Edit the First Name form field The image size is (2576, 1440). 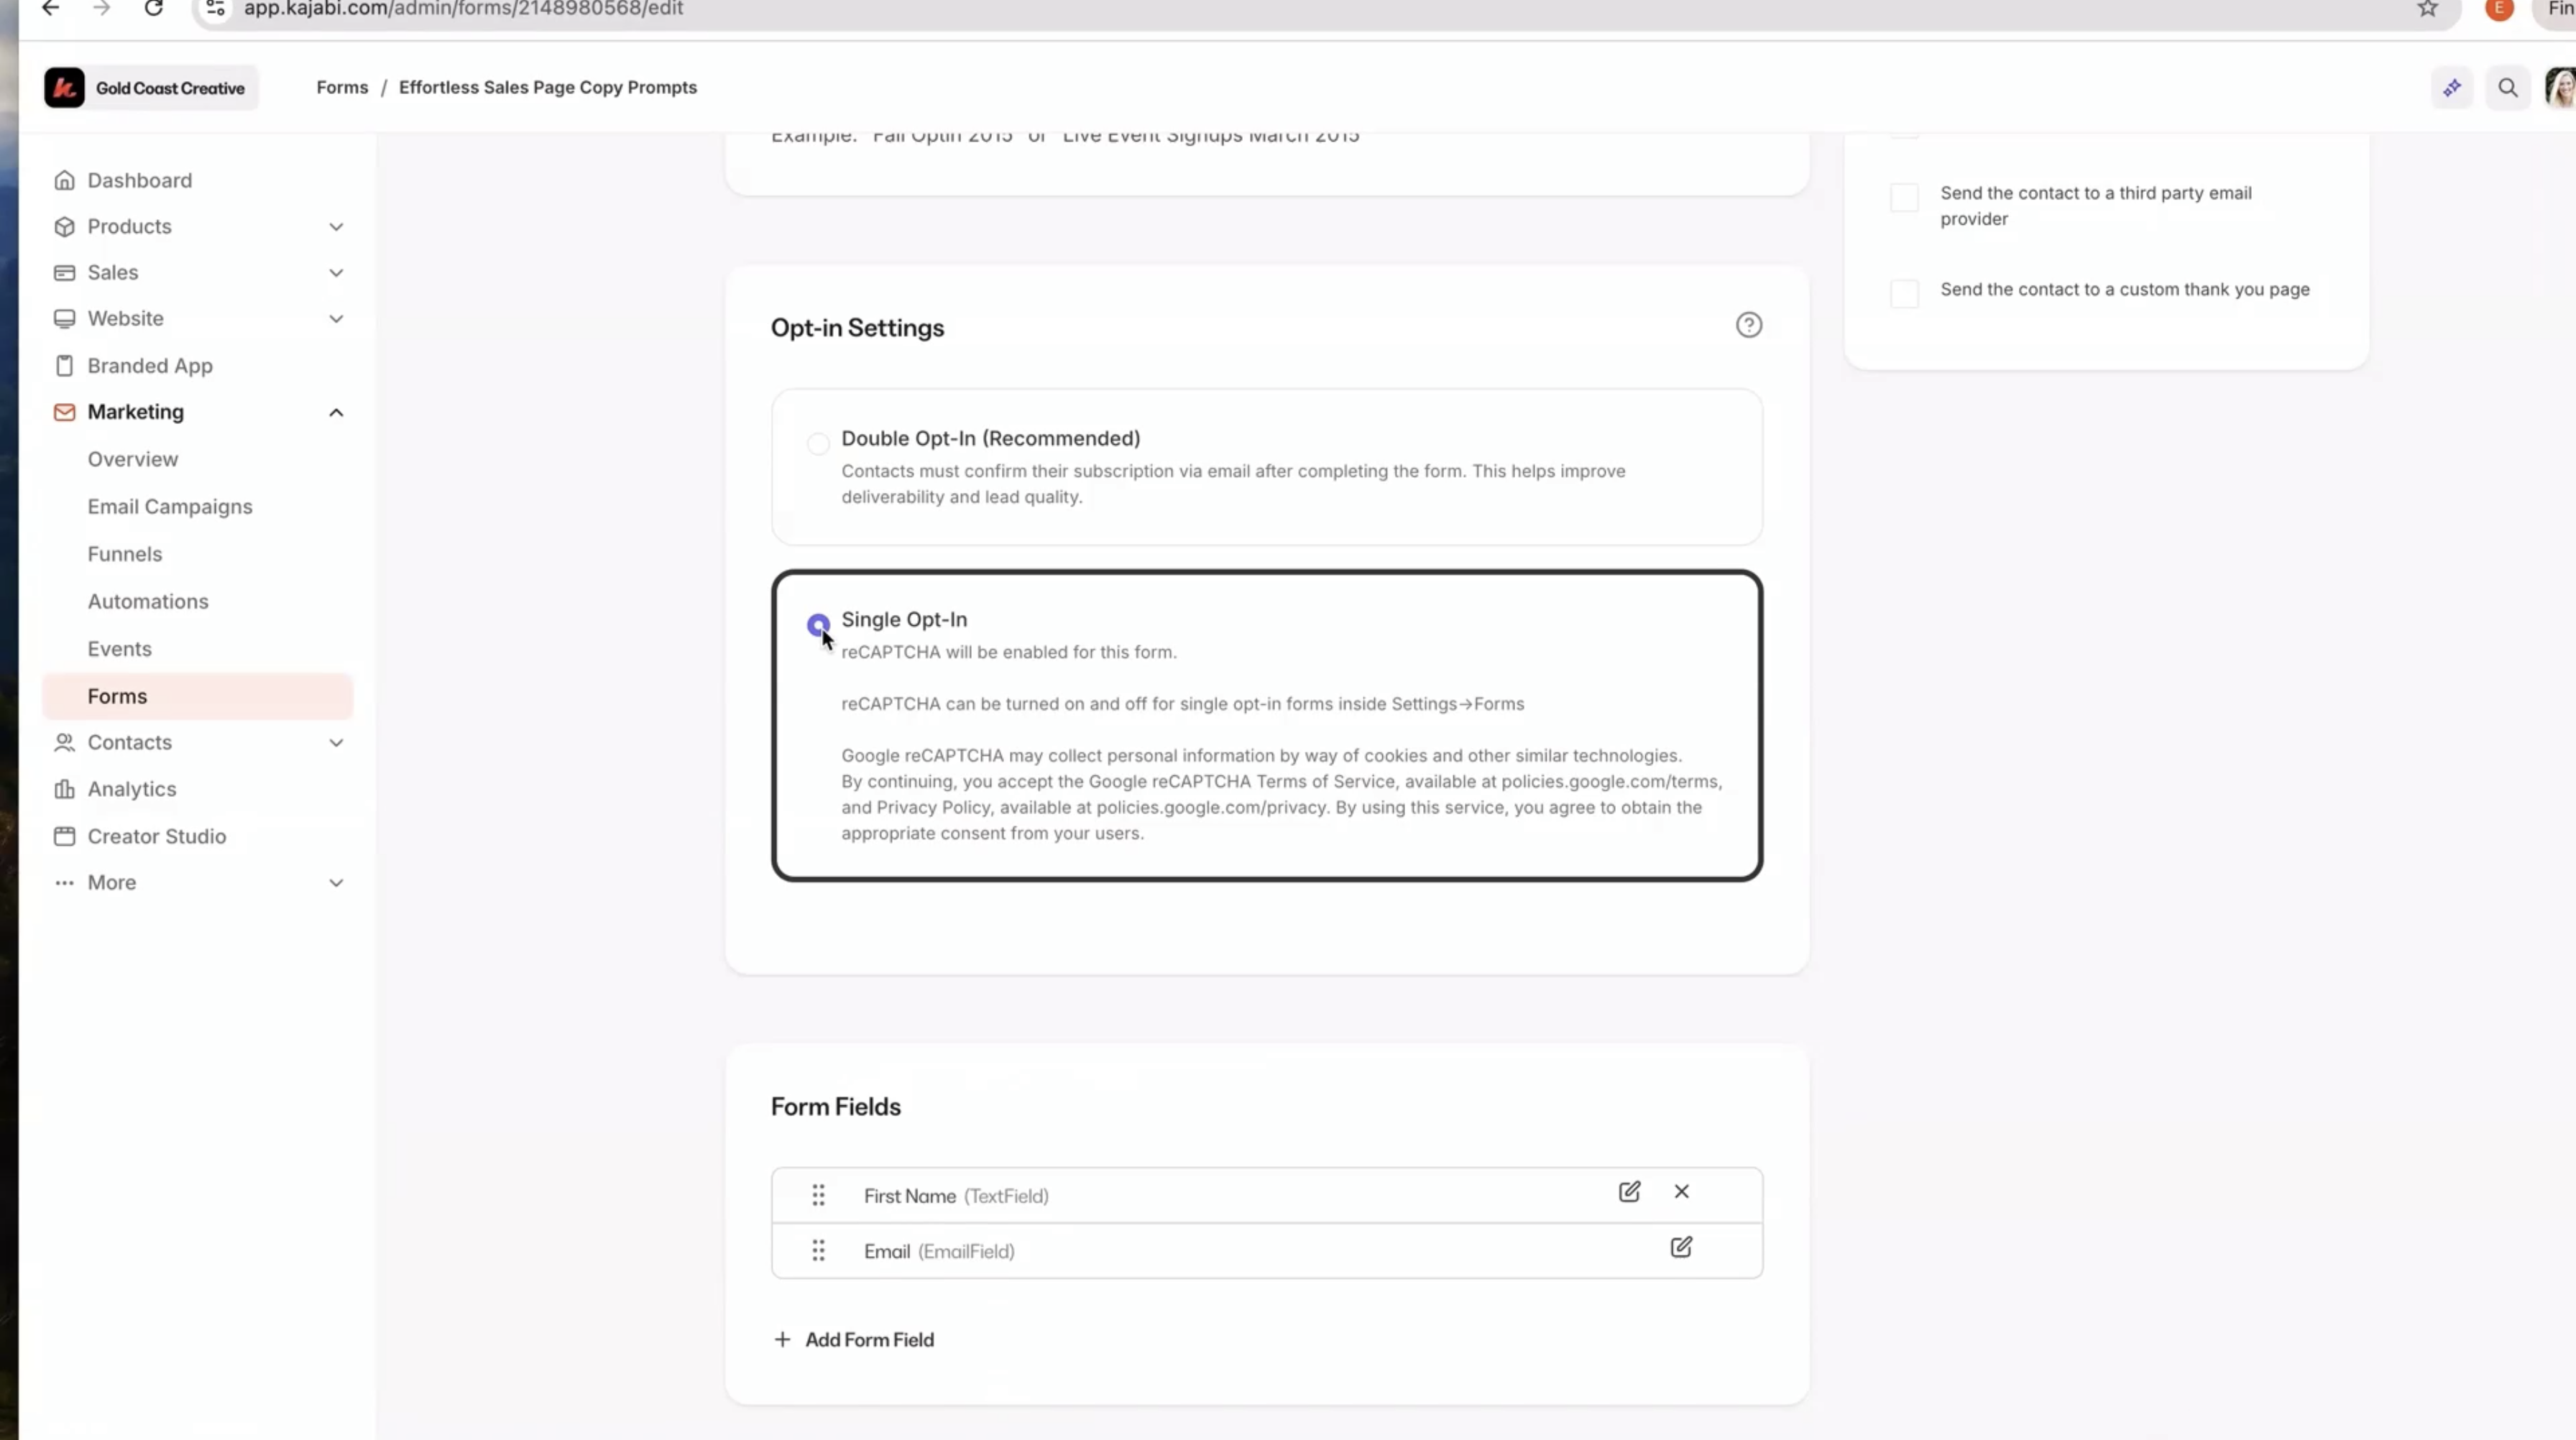pos(1629,1192)
